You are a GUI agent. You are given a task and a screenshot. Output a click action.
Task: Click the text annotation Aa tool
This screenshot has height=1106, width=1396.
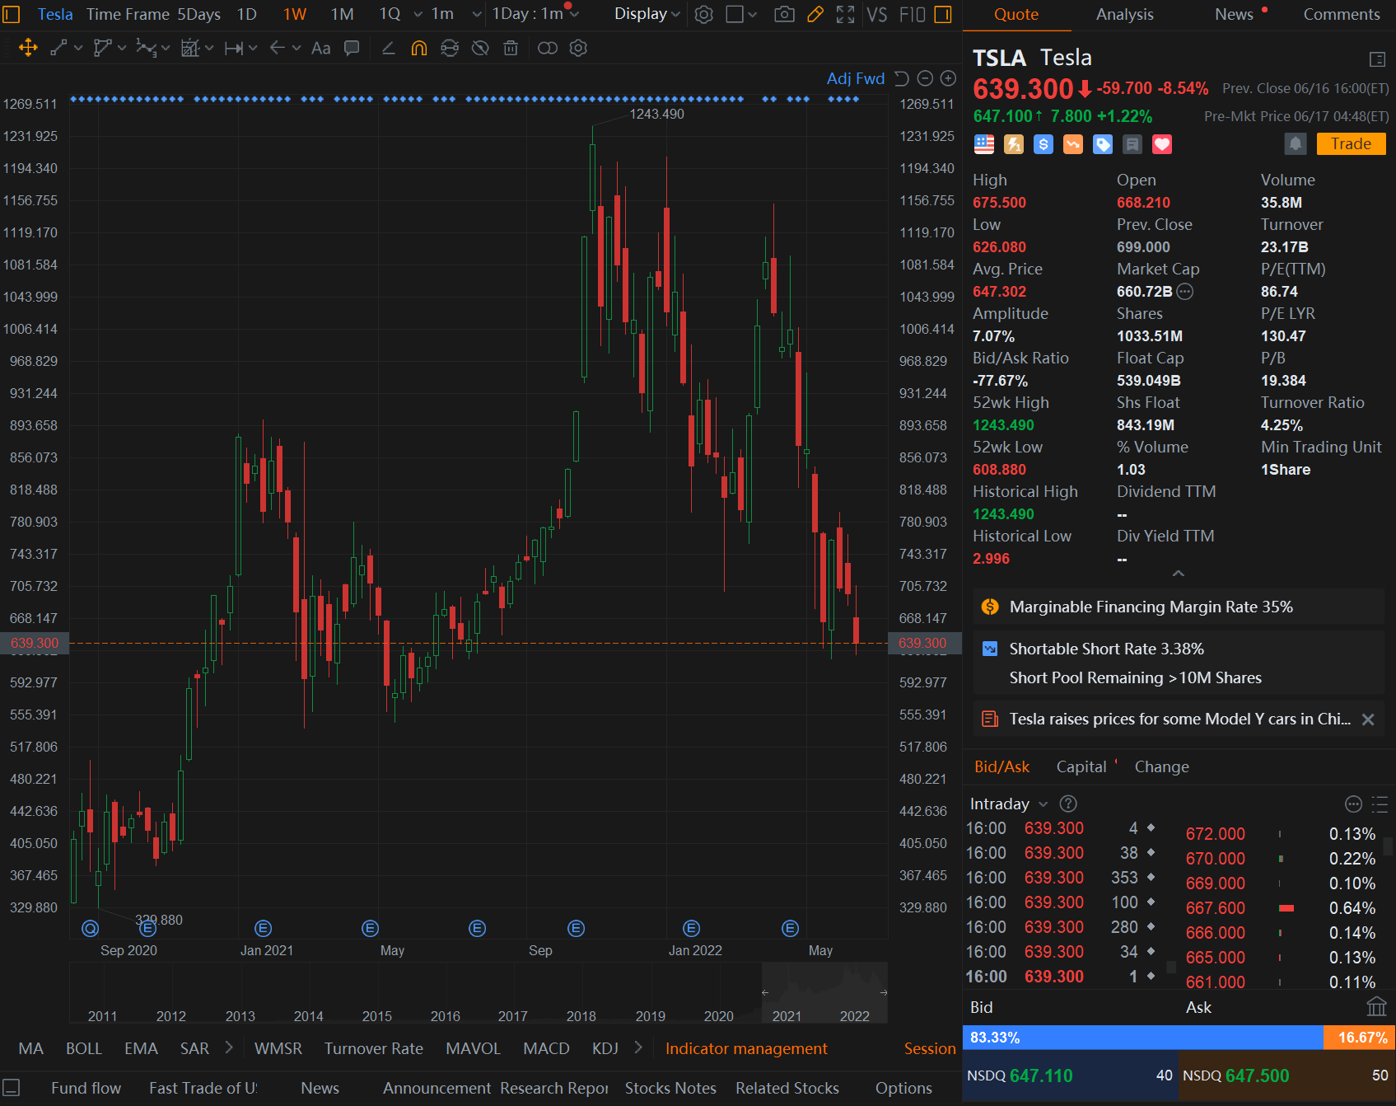(x=320, y=49)
